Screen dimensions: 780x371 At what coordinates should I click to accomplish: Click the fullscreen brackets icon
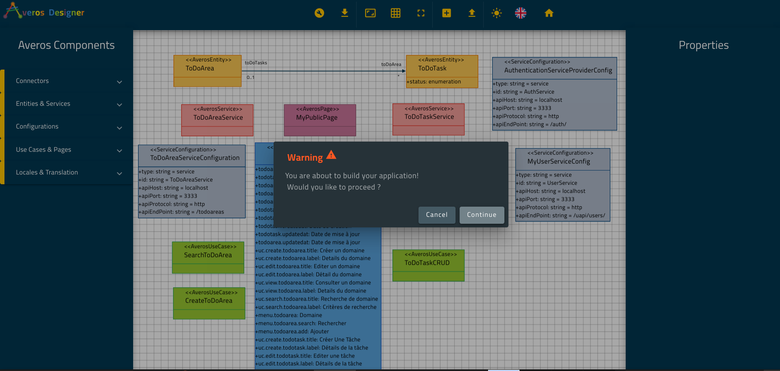point(421,13)
